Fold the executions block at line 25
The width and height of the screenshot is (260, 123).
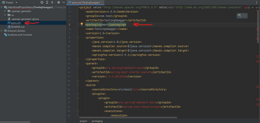pos(78,111)
